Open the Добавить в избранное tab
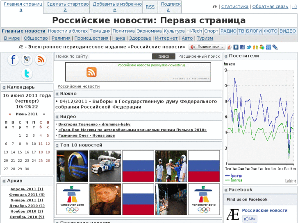298x223 pixels. [x=116, y=7]
